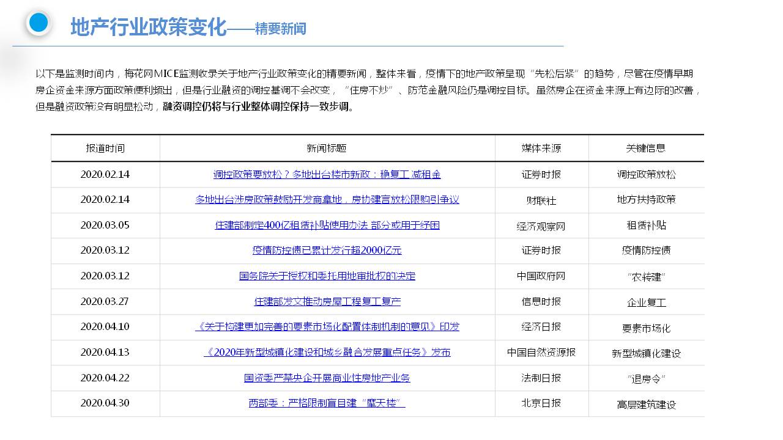Click the 中国自然资源报 media source cell
This screenshot has height=440, width=783.
(541, 352)
